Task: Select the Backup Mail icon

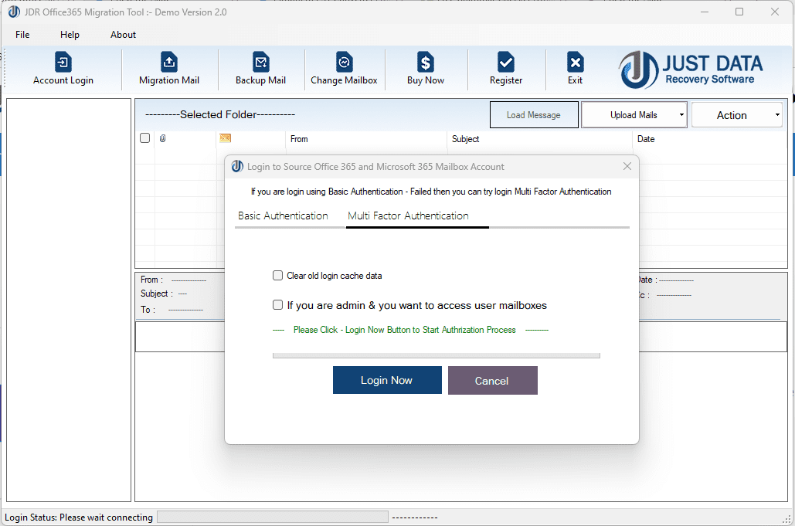Action: [260, 69]
